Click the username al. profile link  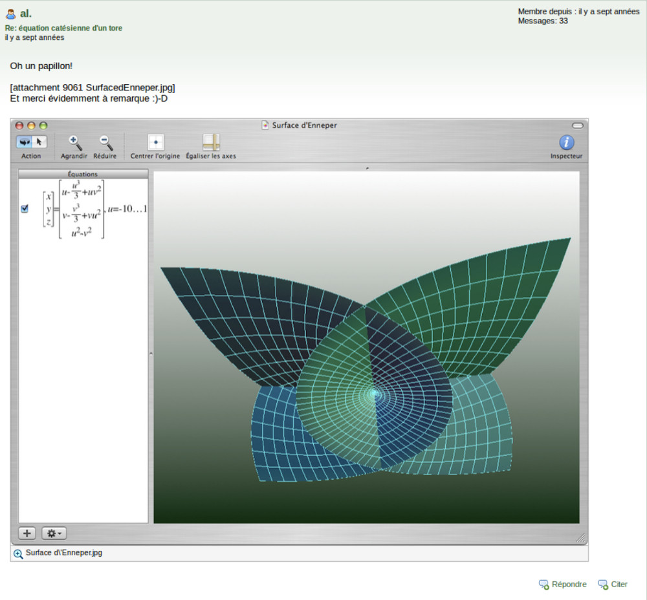pos(25,14)
